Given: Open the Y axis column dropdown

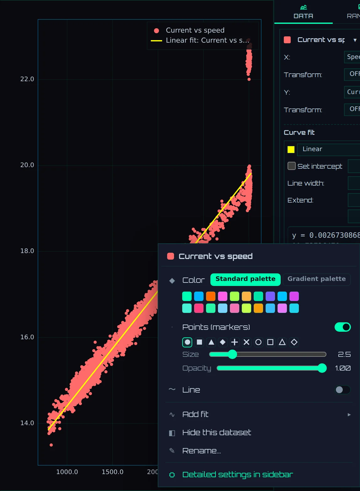Looking at the screenshot, I should pyautogui.click(x=352, y=92).
